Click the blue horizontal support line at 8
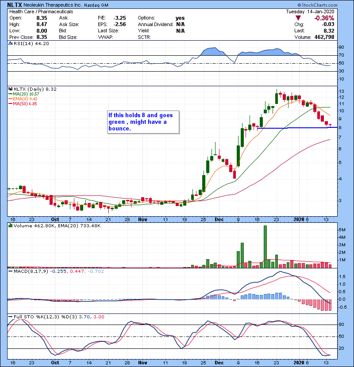This screenshot has width=354, height=367. pyautogui.click(x=297, y=128)
